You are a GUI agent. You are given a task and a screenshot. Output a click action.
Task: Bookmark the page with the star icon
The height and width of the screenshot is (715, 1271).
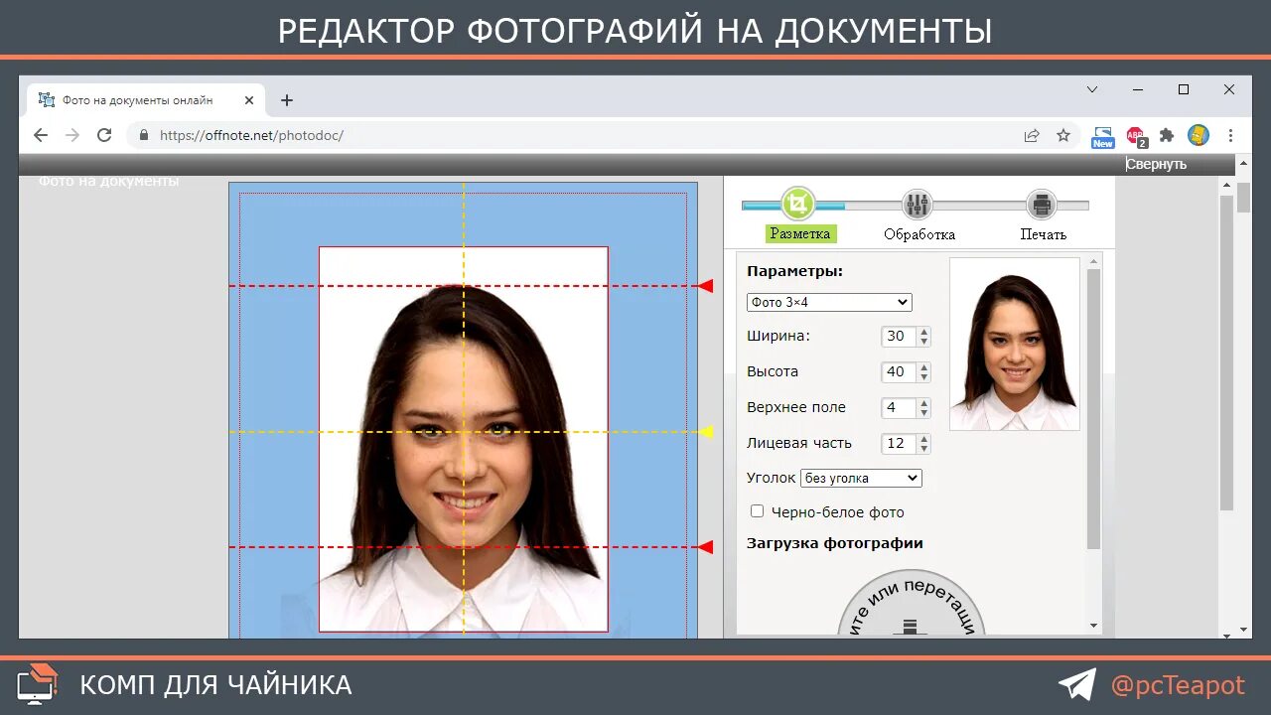pyautogui.click(x=1063, y=135)
